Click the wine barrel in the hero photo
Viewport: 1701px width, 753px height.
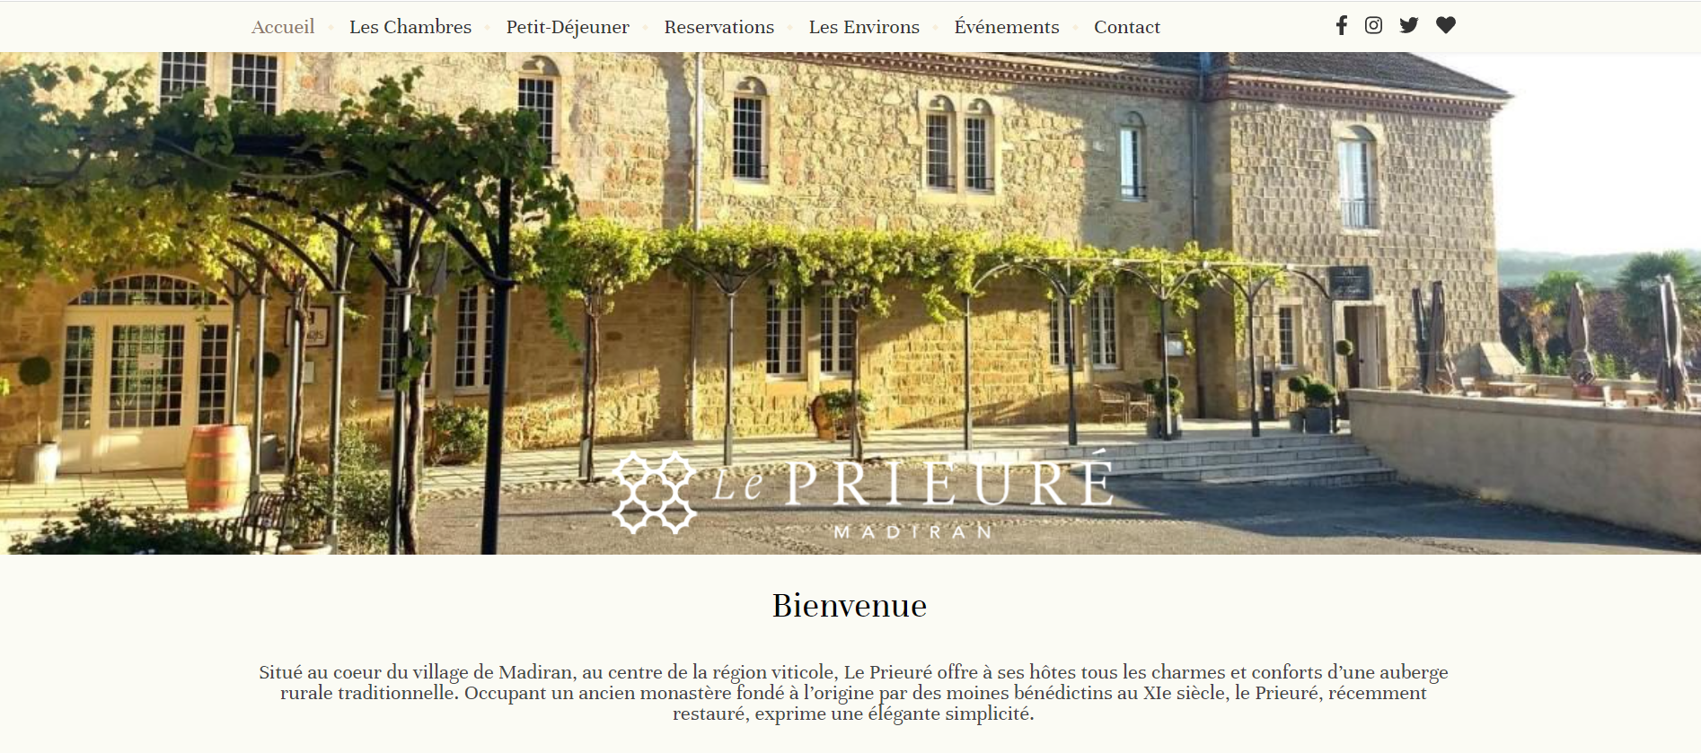pos(218,468)
